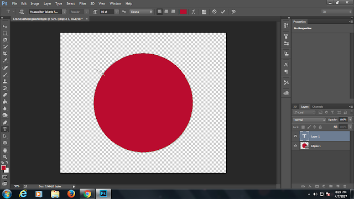The height and width of the screenshot is (199, 354).
Task: Select the Pen tool
Action: click(5, 122)
